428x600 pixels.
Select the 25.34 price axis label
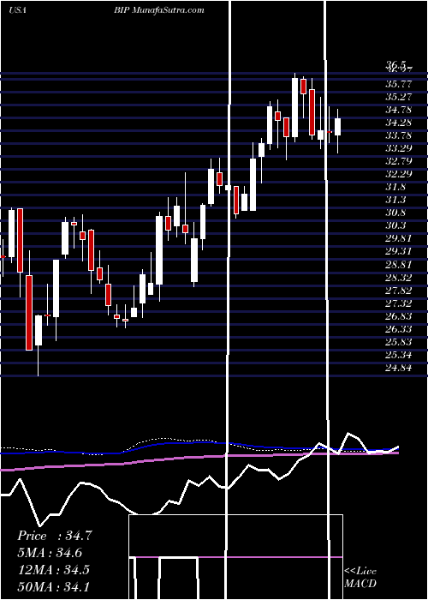(399, 355)
